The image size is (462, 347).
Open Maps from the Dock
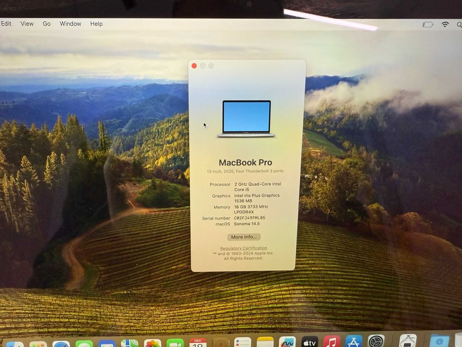click(x=130, y=344)
